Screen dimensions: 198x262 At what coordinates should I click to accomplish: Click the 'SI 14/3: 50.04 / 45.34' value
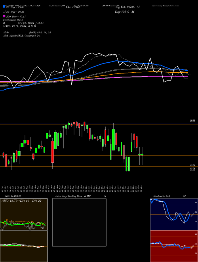(31, 23)
